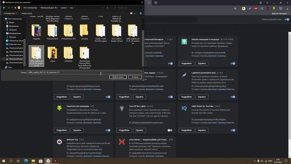Viewport: 291px width, 164px height.
Task: Click the bookmark page icon in browser toolbar
Action: (235, 8)
